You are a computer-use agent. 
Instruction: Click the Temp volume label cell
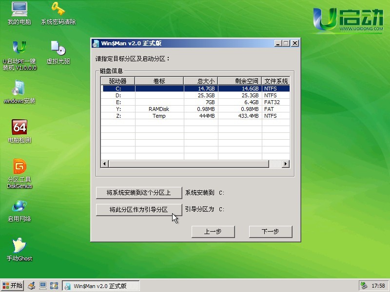[159, 116]
